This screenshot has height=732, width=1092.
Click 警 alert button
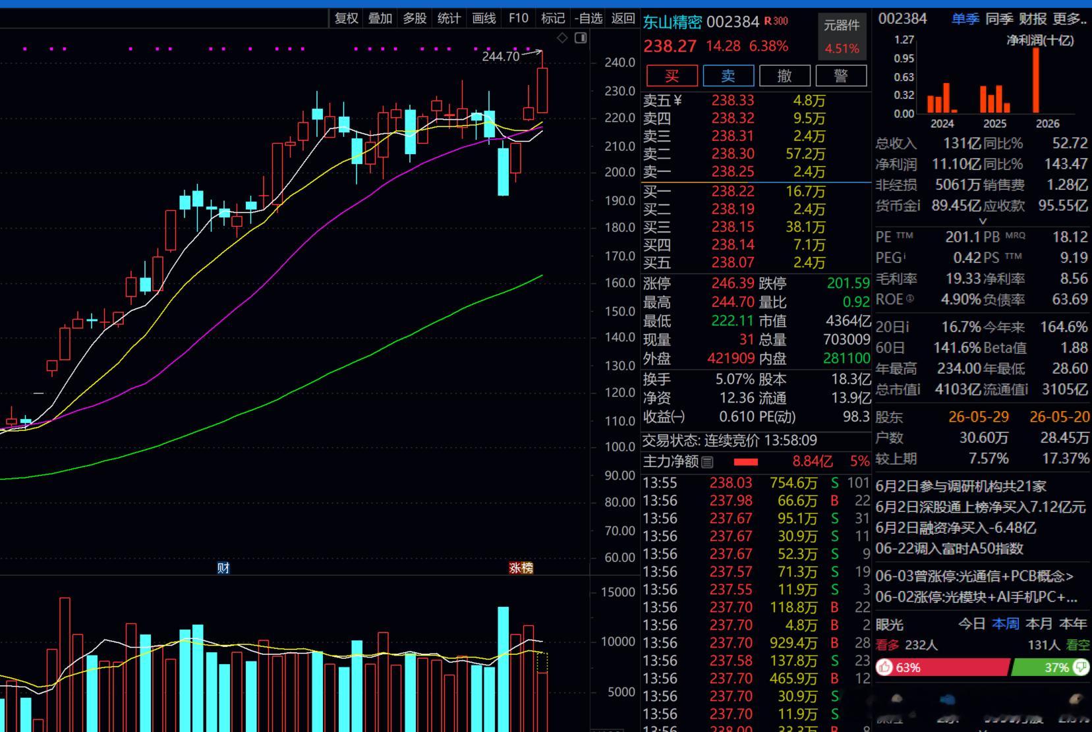coord(841,75)
